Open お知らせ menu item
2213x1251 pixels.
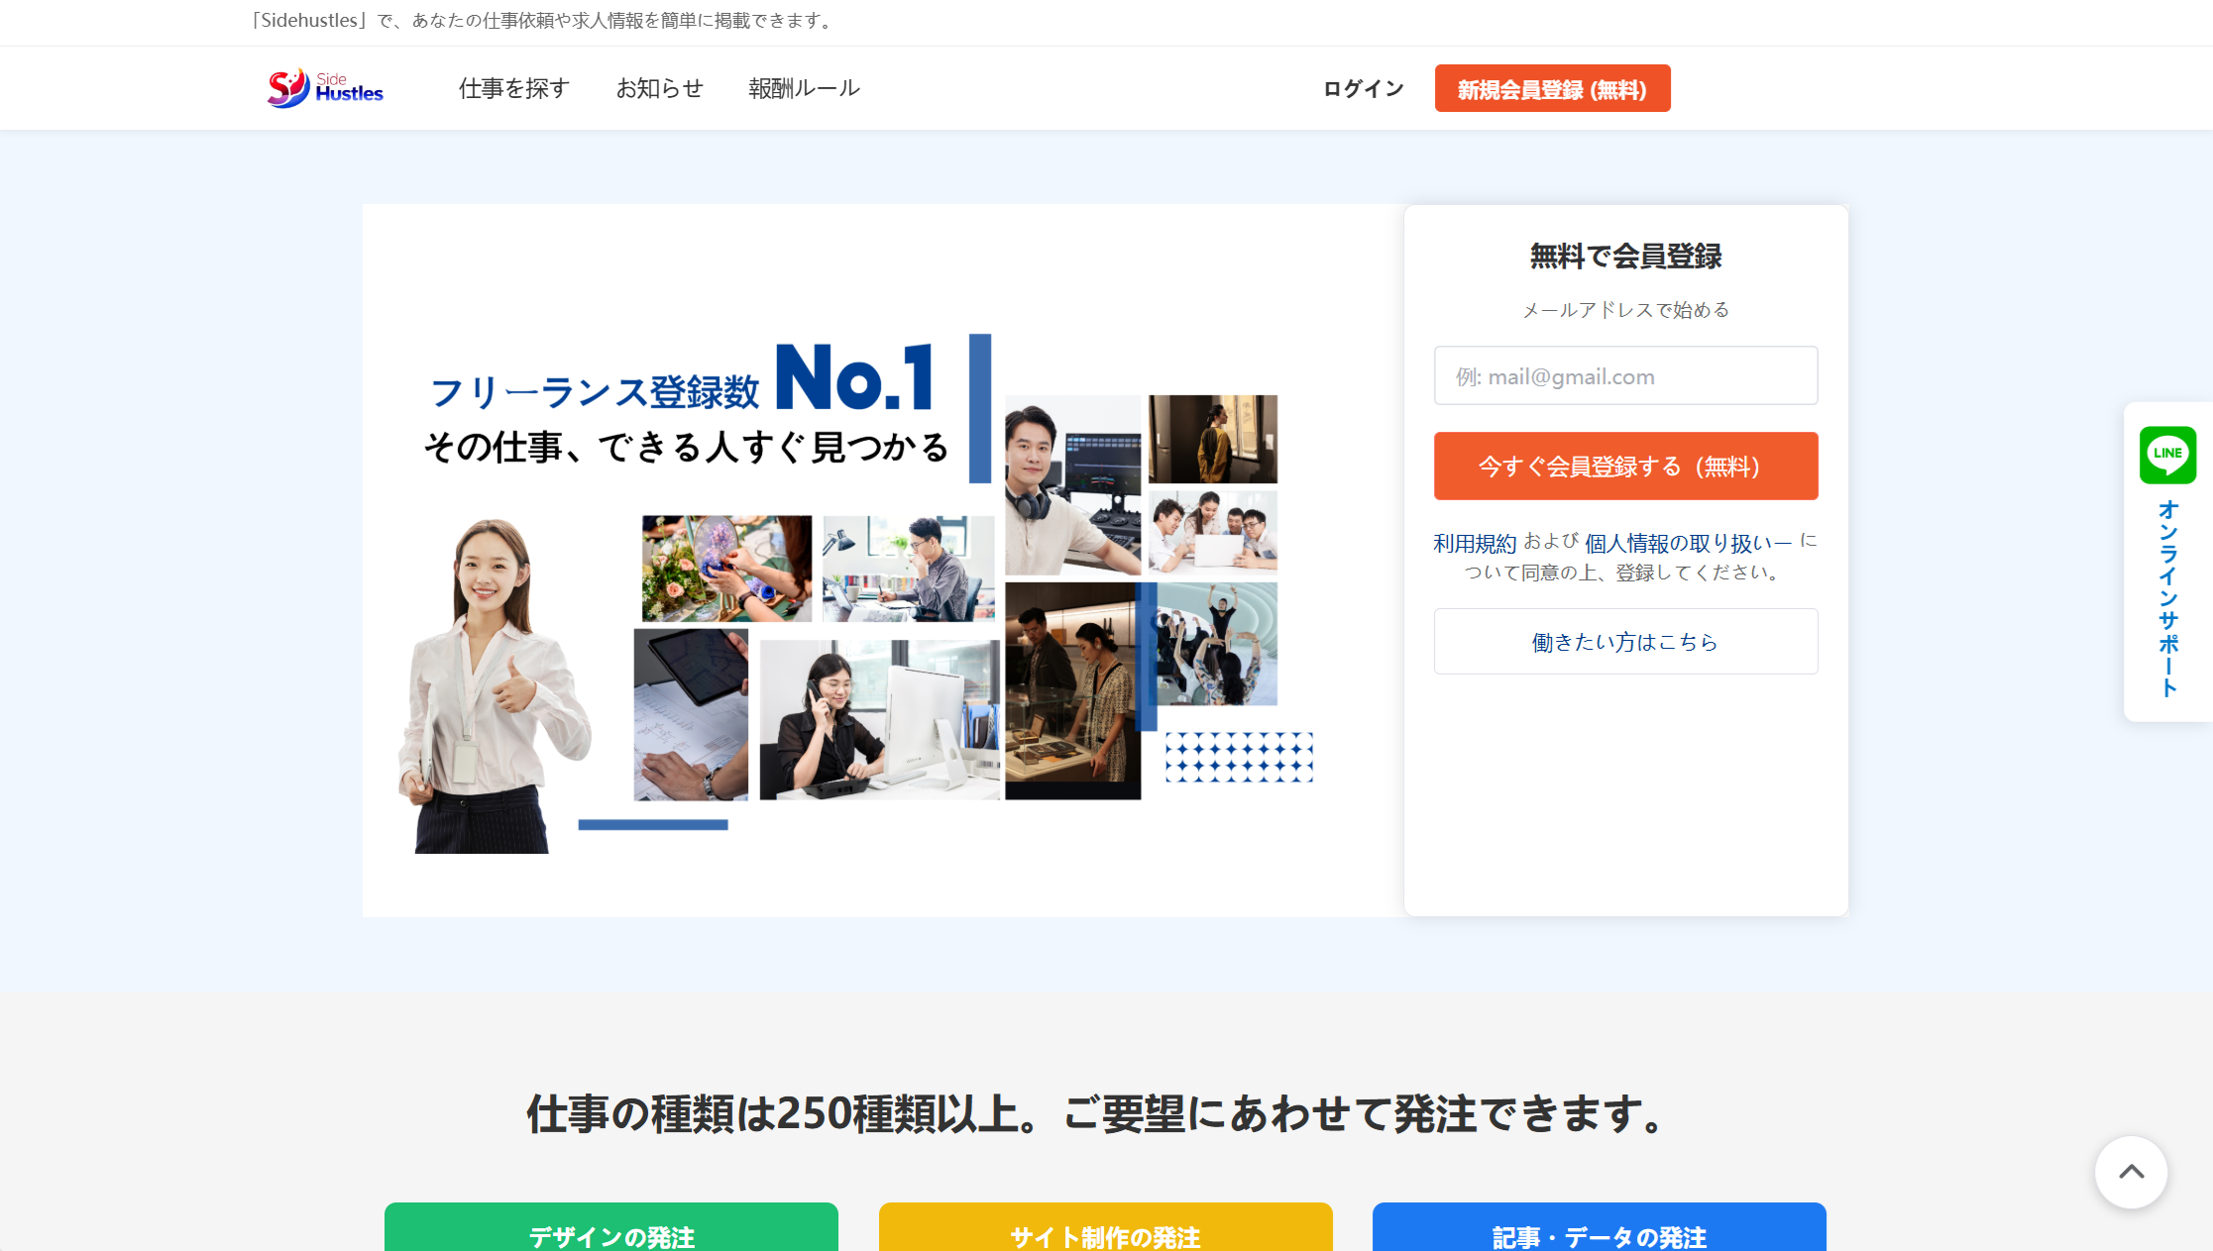pyautogui.click(x=659, y=88)
